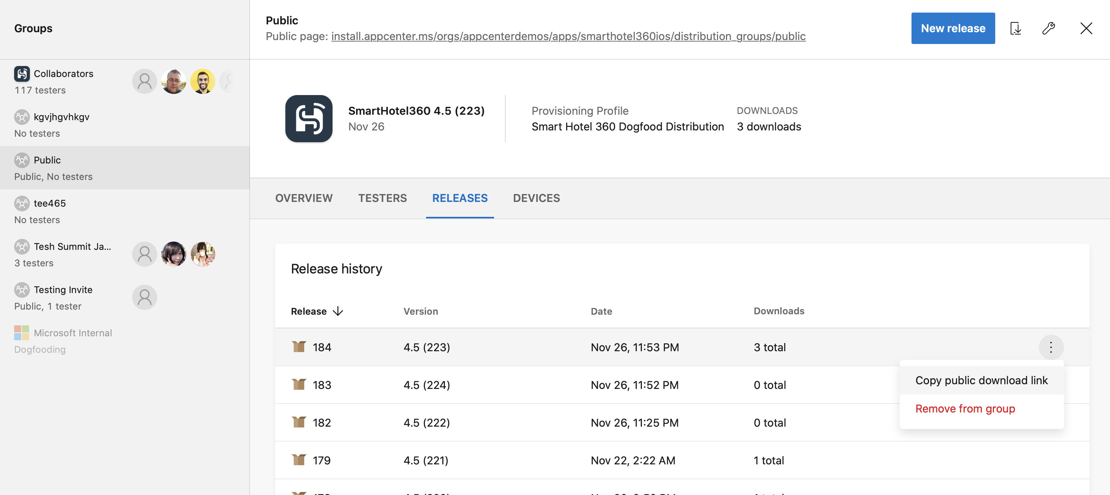Click the three-dot menu icon for release 184
The width and height of the screenshot is (1110, 495).
(x=1051, y=347)
